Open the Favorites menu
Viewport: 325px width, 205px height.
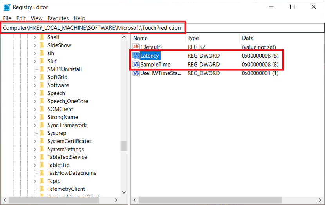pyautogui.click(x=58, y=18)
